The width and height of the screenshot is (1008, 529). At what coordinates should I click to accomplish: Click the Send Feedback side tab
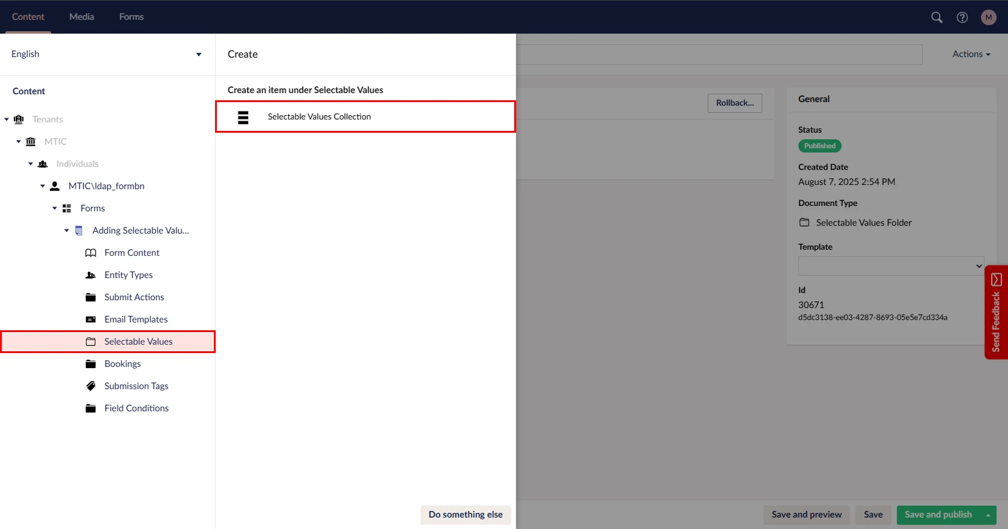point(996,312)
